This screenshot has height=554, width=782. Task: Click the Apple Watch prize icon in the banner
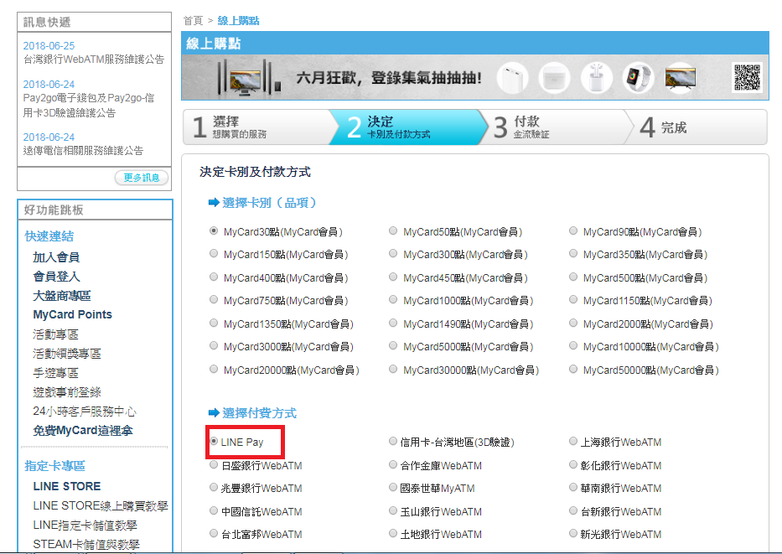click(639, 78)
